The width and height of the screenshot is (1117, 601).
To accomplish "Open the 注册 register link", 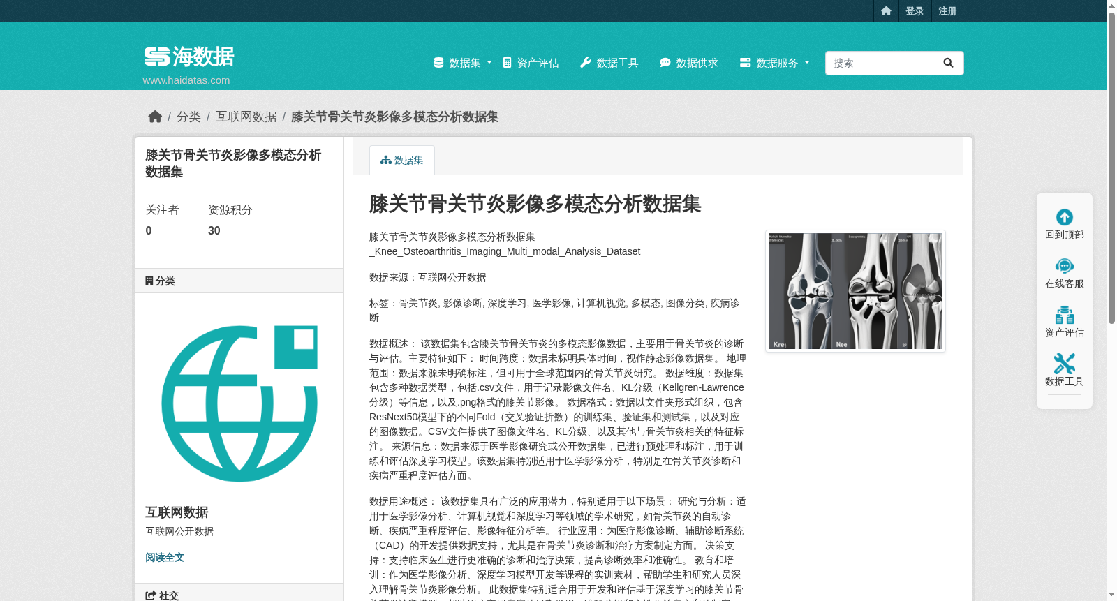I will pos(947,11).
